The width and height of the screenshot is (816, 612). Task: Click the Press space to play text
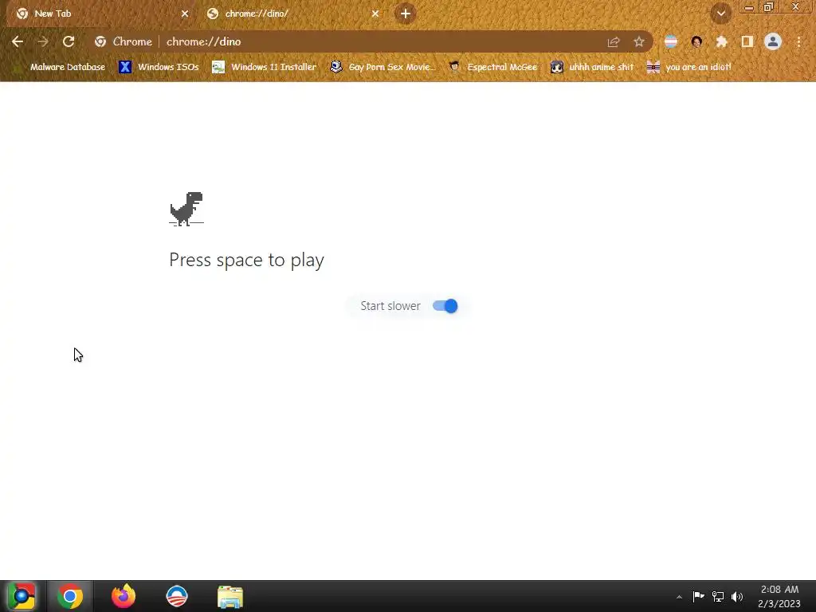pos(247,260)
